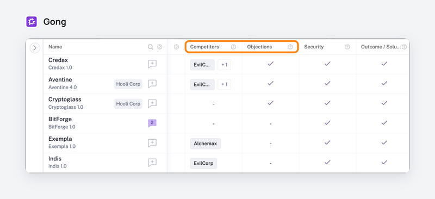Click the Hooli Corp tag on Cryptoglass

click(x=128, y=104)
